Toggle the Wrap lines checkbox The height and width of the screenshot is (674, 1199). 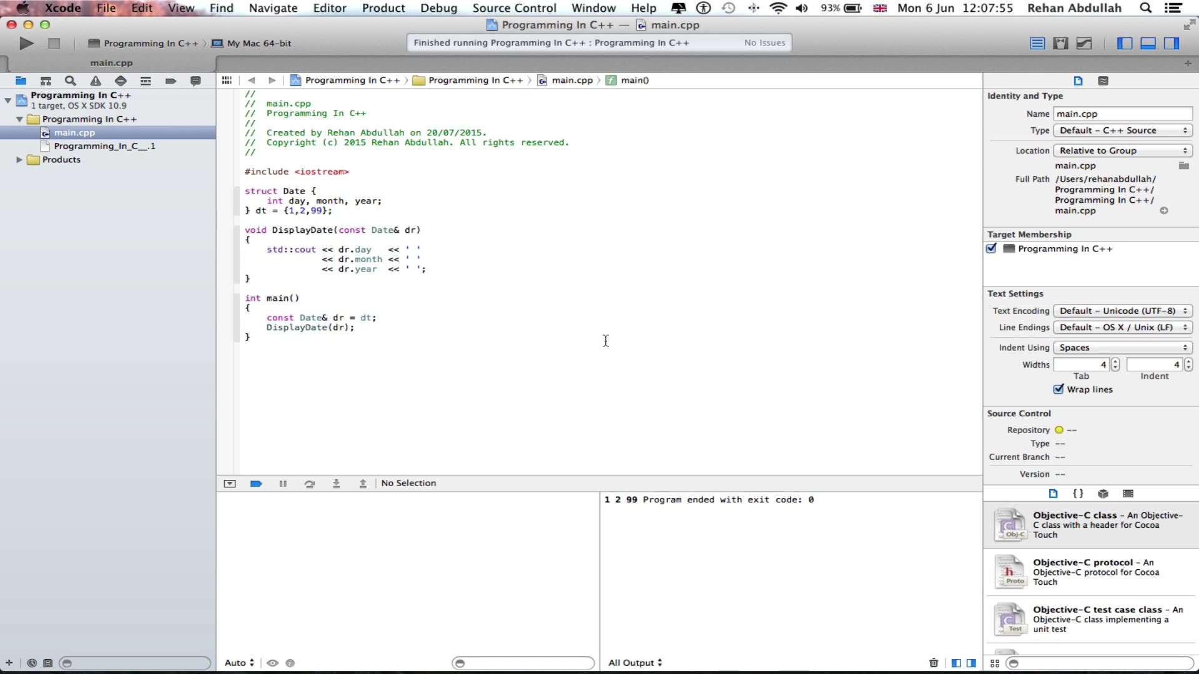[x=1058, y=389]
